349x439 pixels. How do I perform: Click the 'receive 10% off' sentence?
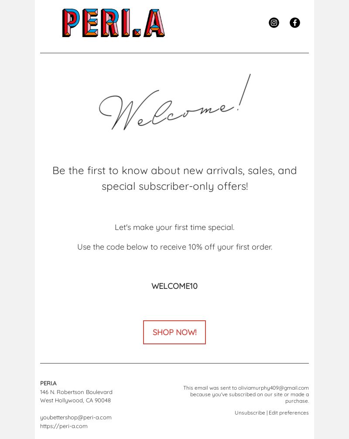tap(174, 247)
